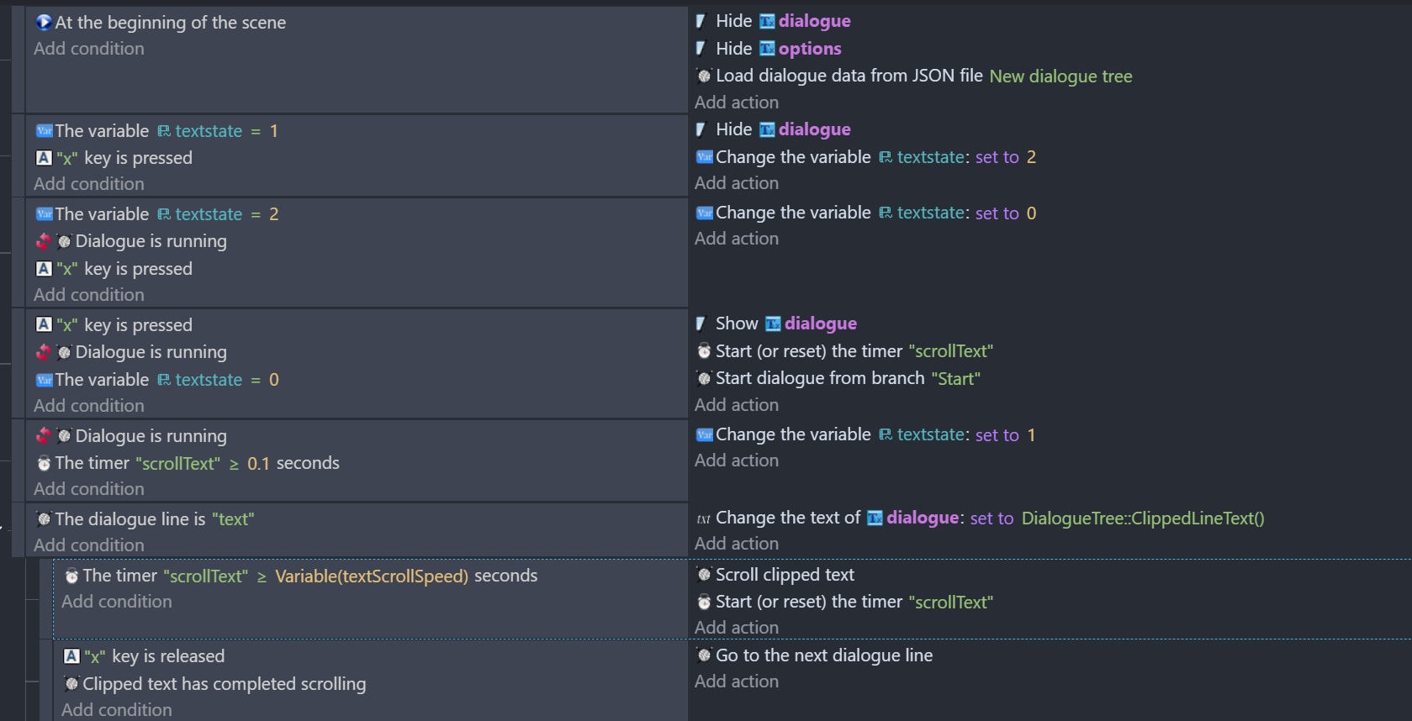Edit the DialogueTree::ClippedLineText() expression

coord(1143,518)
